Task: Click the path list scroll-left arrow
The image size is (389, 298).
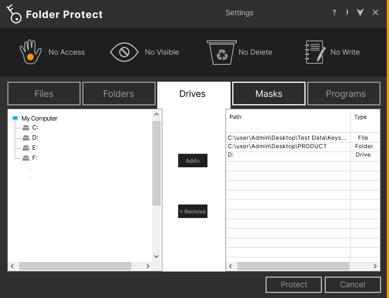Action: point(231,266)
